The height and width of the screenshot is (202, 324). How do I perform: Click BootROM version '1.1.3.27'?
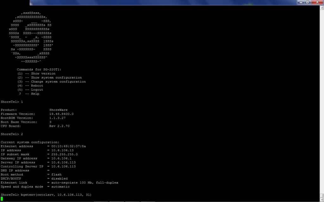tap(58, 118)
